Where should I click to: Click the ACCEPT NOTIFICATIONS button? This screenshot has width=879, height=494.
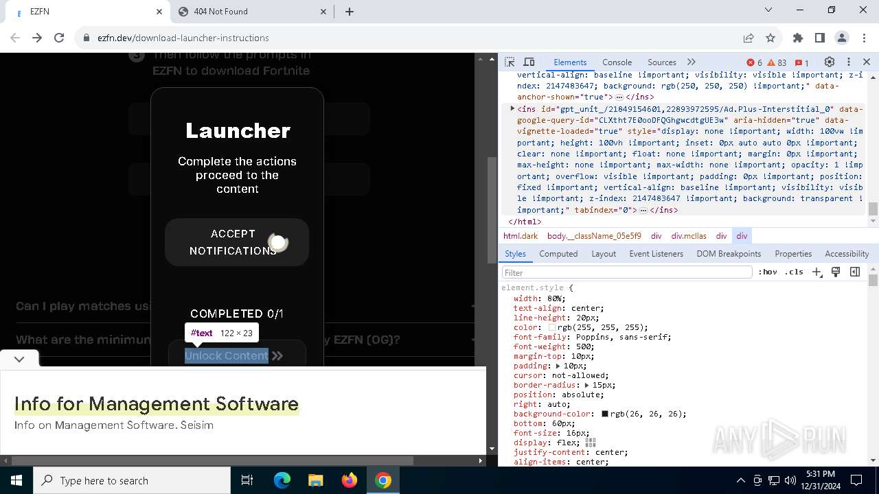[x=237, y=242]
